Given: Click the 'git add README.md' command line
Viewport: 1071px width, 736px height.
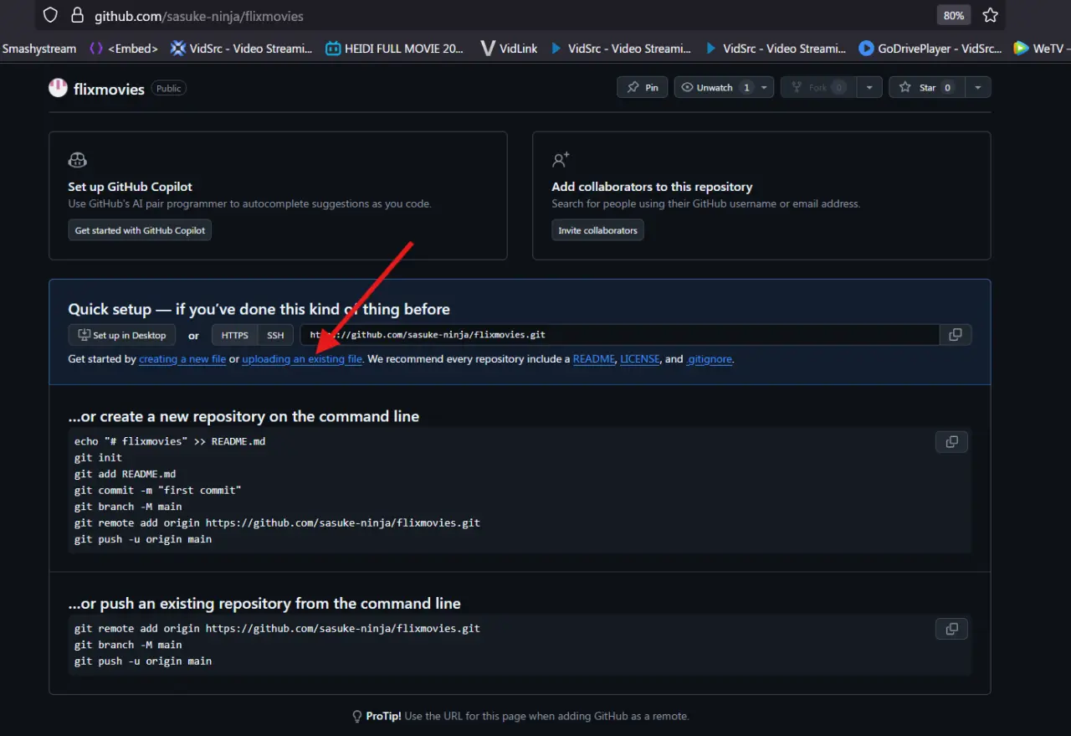Looking at the screenshot, I should [125, 474].
